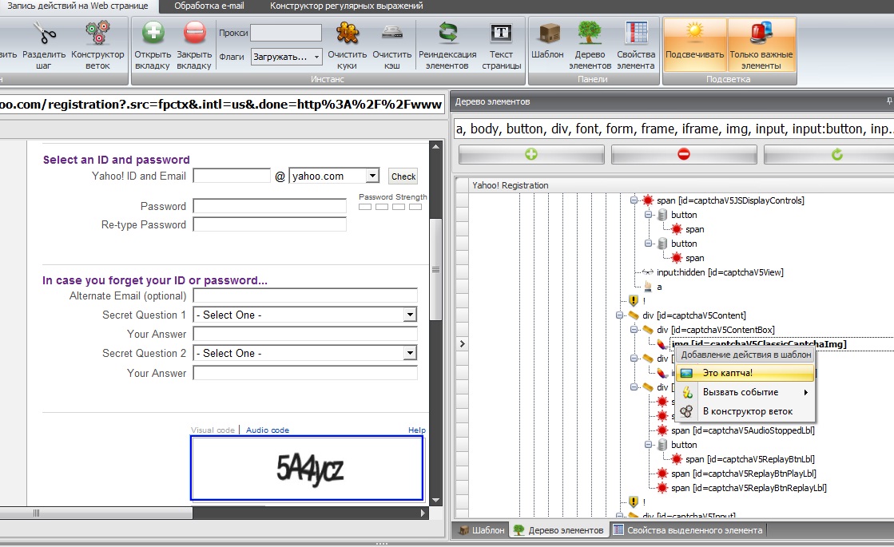Switch to bottom Шаблон tab

(x=482, y=530)
